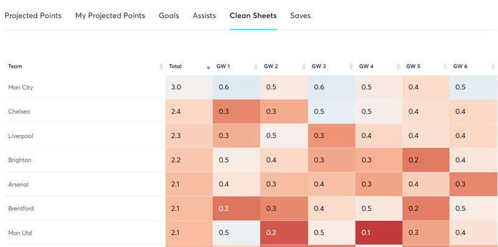Screen dimensions: 498x247
Task: Switch to the Projected Points tab
Action: [x=33, y=16]
